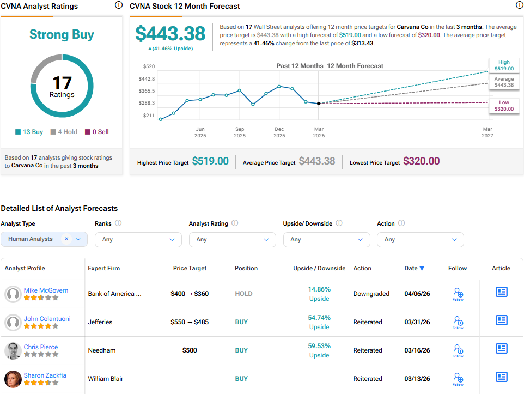Open Chris Pierce profile link
The height and width of the screenshot is (394, 524).
tap(41, 347)
